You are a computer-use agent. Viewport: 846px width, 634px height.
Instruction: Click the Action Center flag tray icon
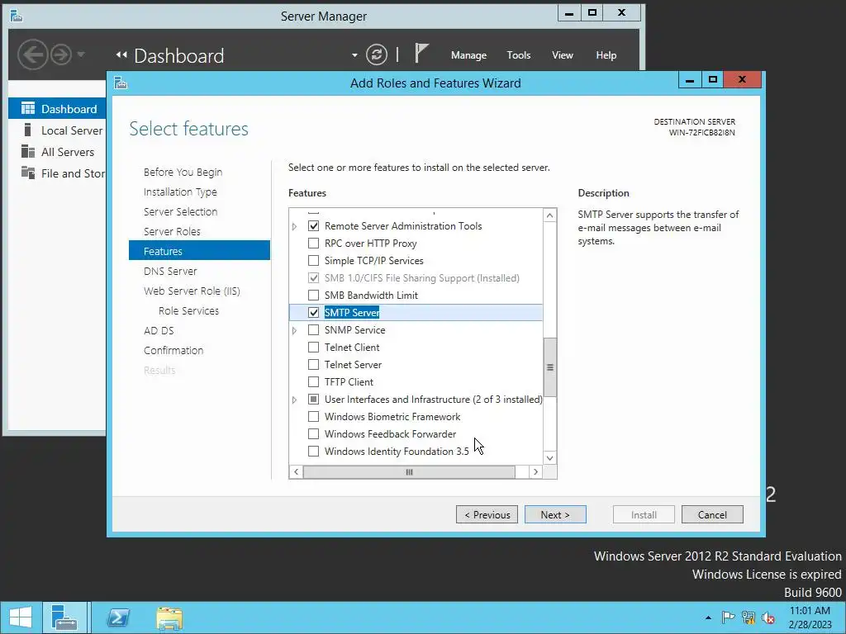tap(728, 617)
